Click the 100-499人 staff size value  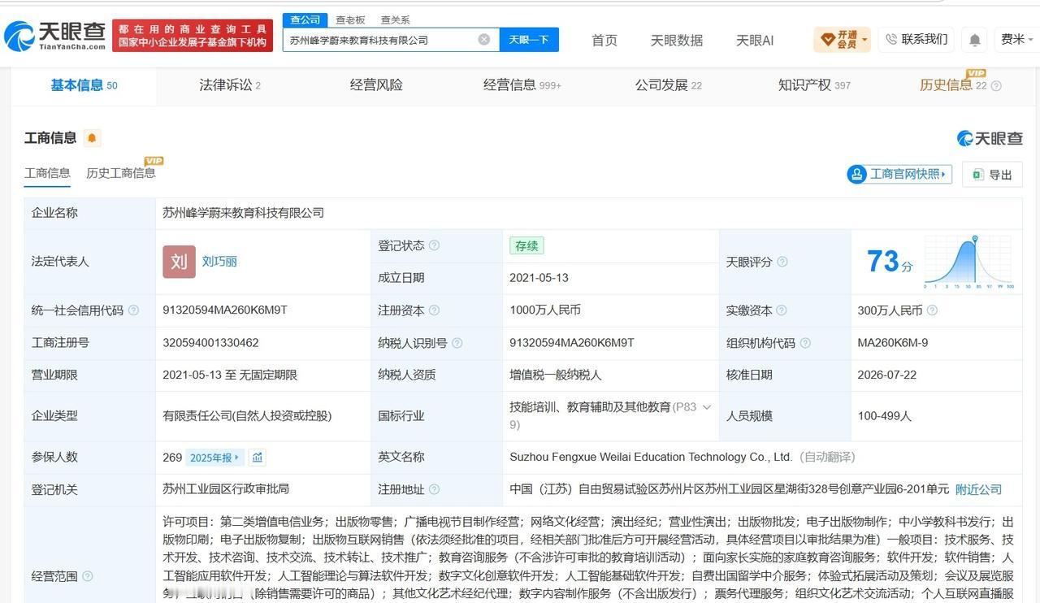pos(885,416)
